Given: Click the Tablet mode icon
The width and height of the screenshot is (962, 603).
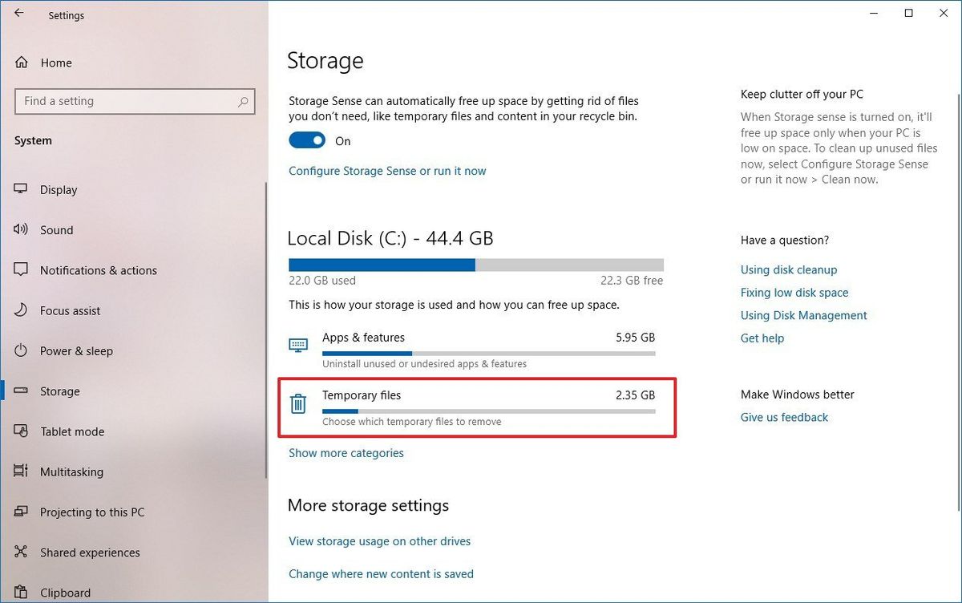Looking at the screenshot, I should click(x=19, y=431).
